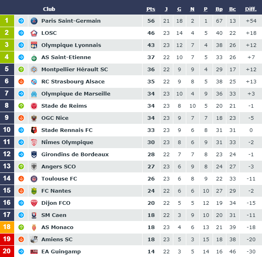This screenshot has height=257, width=262.
Task: Sort by the Pts column header
Action: (151, 9)
